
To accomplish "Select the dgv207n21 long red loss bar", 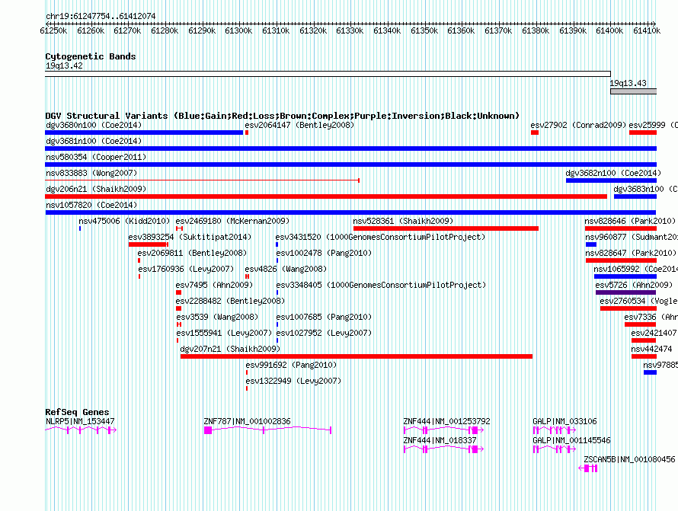I will point(357,356).
